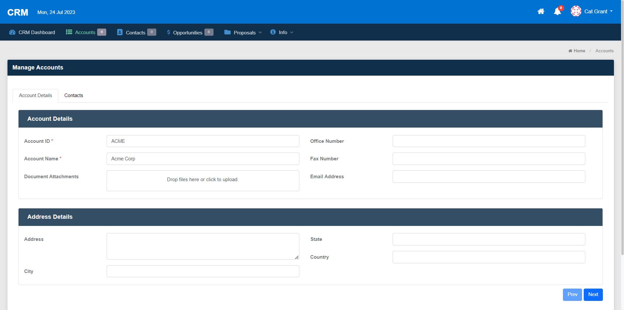The image size is (624, 310).
Task: Click the Address textarea resize handle
Action: point(297,257)
